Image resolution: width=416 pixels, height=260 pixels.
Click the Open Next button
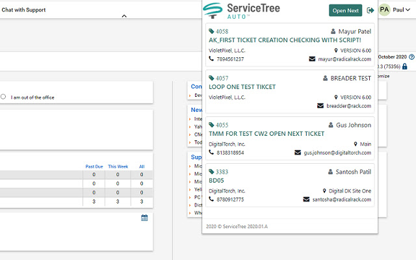345,10
